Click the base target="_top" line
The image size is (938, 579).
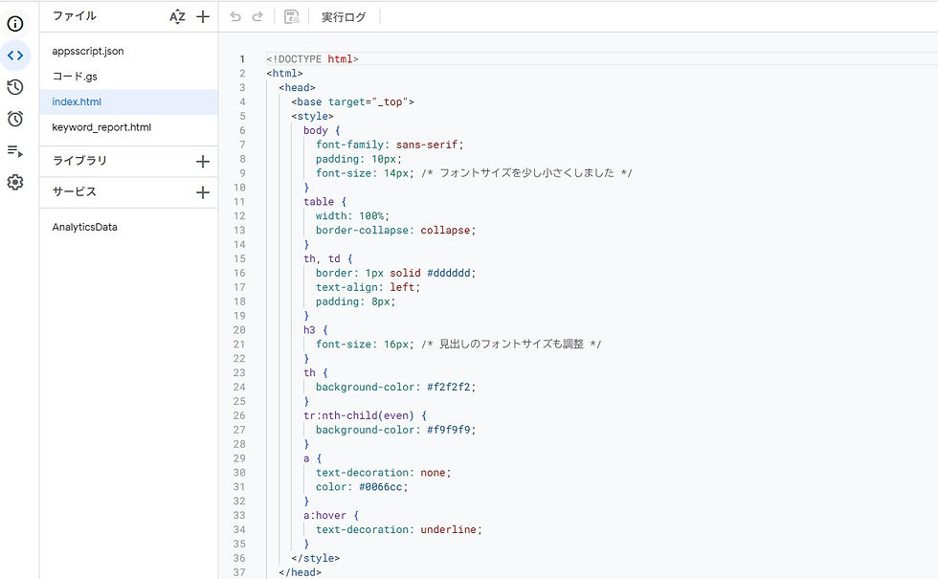pyautogui.click(x=352, y=101)
